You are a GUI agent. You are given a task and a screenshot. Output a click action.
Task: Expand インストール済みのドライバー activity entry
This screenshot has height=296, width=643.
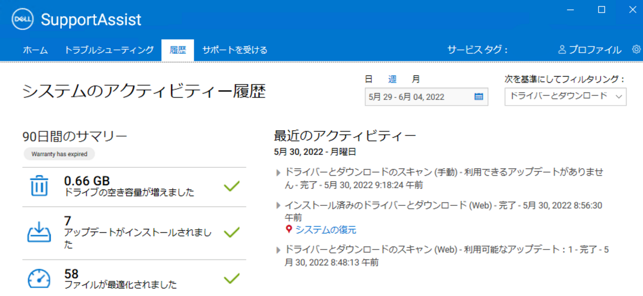pos(278,205)
